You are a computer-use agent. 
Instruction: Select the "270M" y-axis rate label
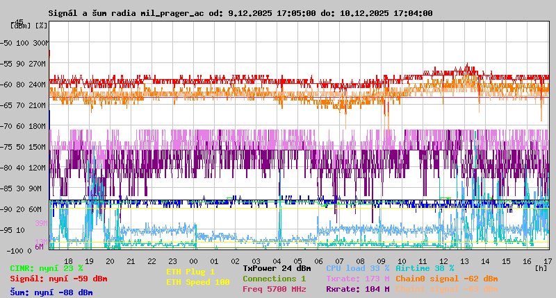(39, 64)
